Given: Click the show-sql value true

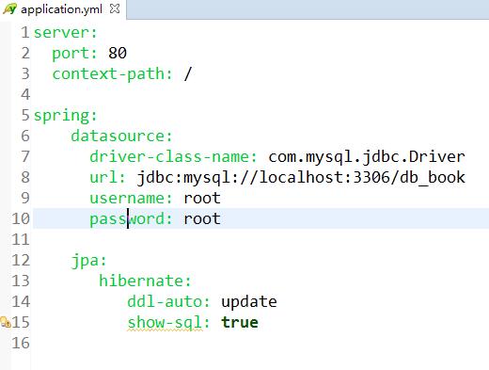Looking at the screenshot, I should click(240, 323).
